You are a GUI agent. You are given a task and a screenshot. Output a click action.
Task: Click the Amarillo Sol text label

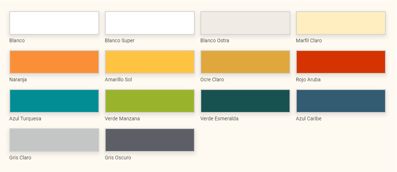coord(118,79)
